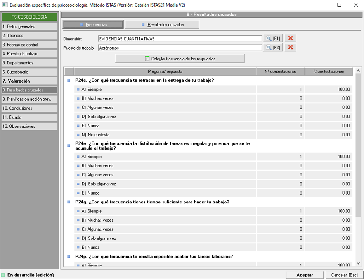Clear the Dimensión field with red X

tap(291, 38)
